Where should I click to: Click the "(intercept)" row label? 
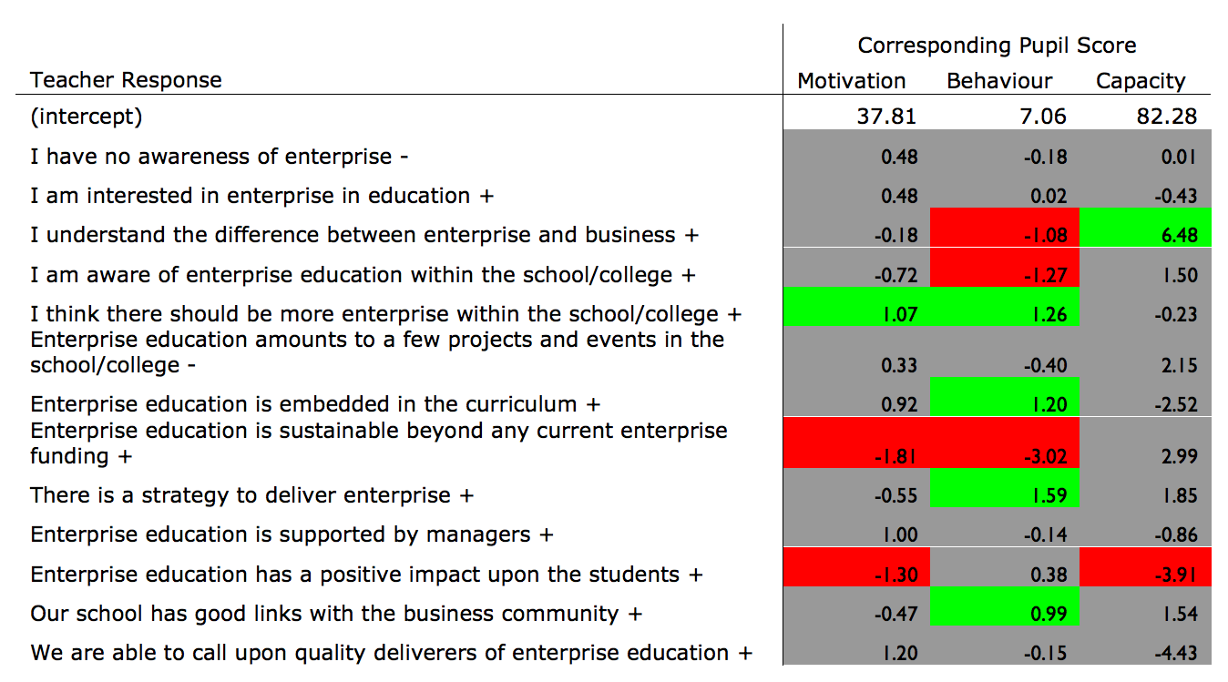pos(87,117)
